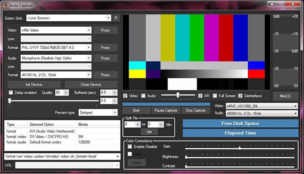This screenshot has width=304, height=174.
Task: Increase the delay slider value with up arrow
Action: 115,100
